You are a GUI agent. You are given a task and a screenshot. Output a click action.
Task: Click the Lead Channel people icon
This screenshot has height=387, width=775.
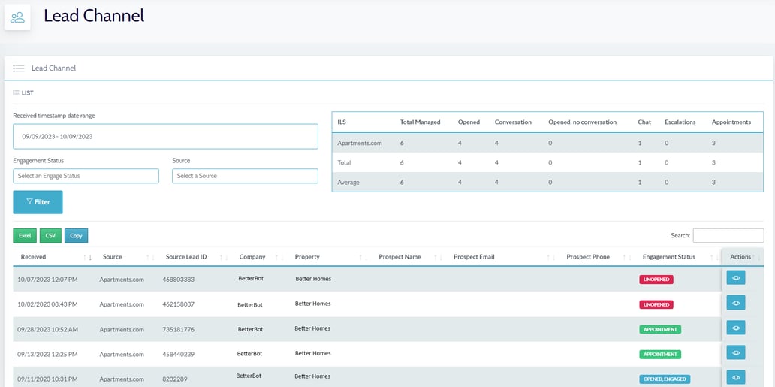click(17, 17)
